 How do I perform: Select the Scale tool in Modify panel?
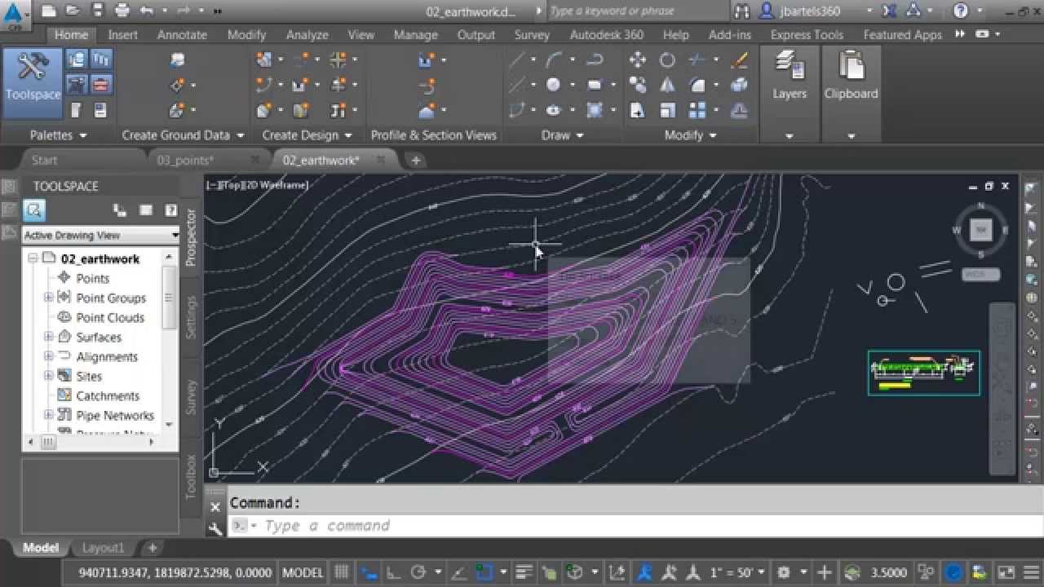tap(667, 110)
